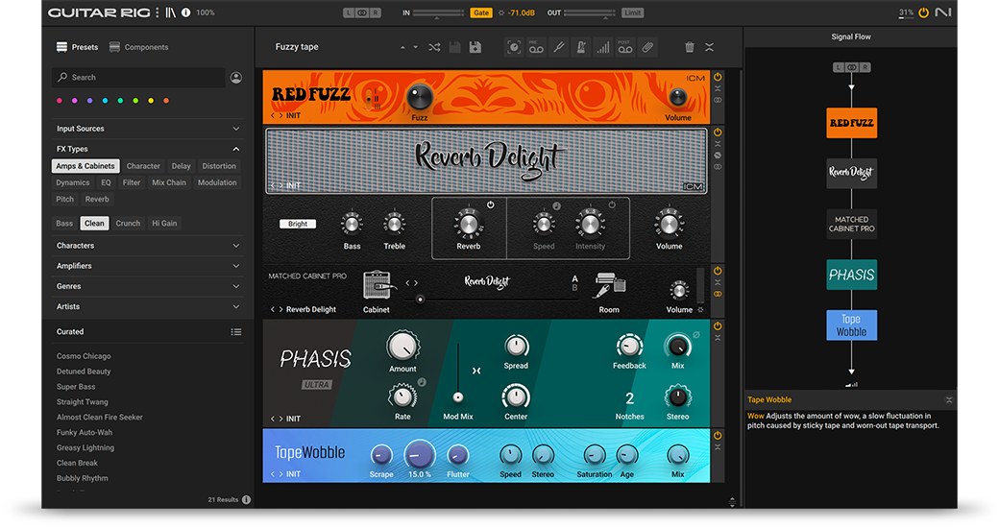Select the Distortion FX type tag
The width and height of the screenshot is (999, 528).
click(219, 166)
